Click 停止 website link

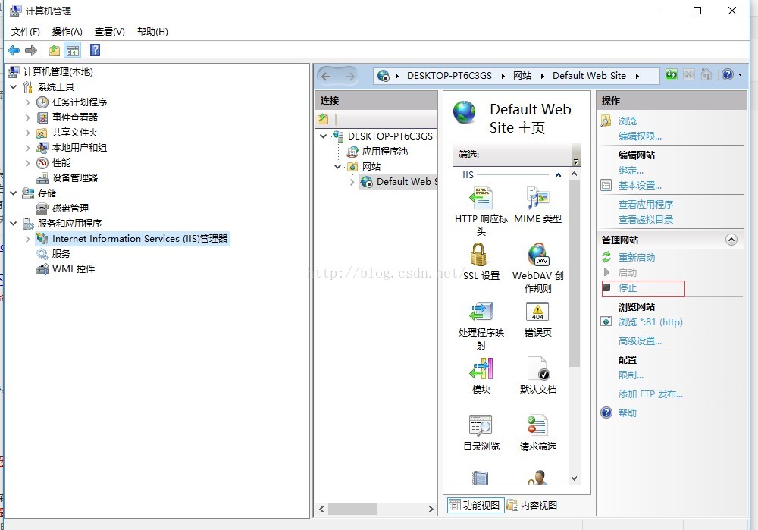(x=628, y=288)
